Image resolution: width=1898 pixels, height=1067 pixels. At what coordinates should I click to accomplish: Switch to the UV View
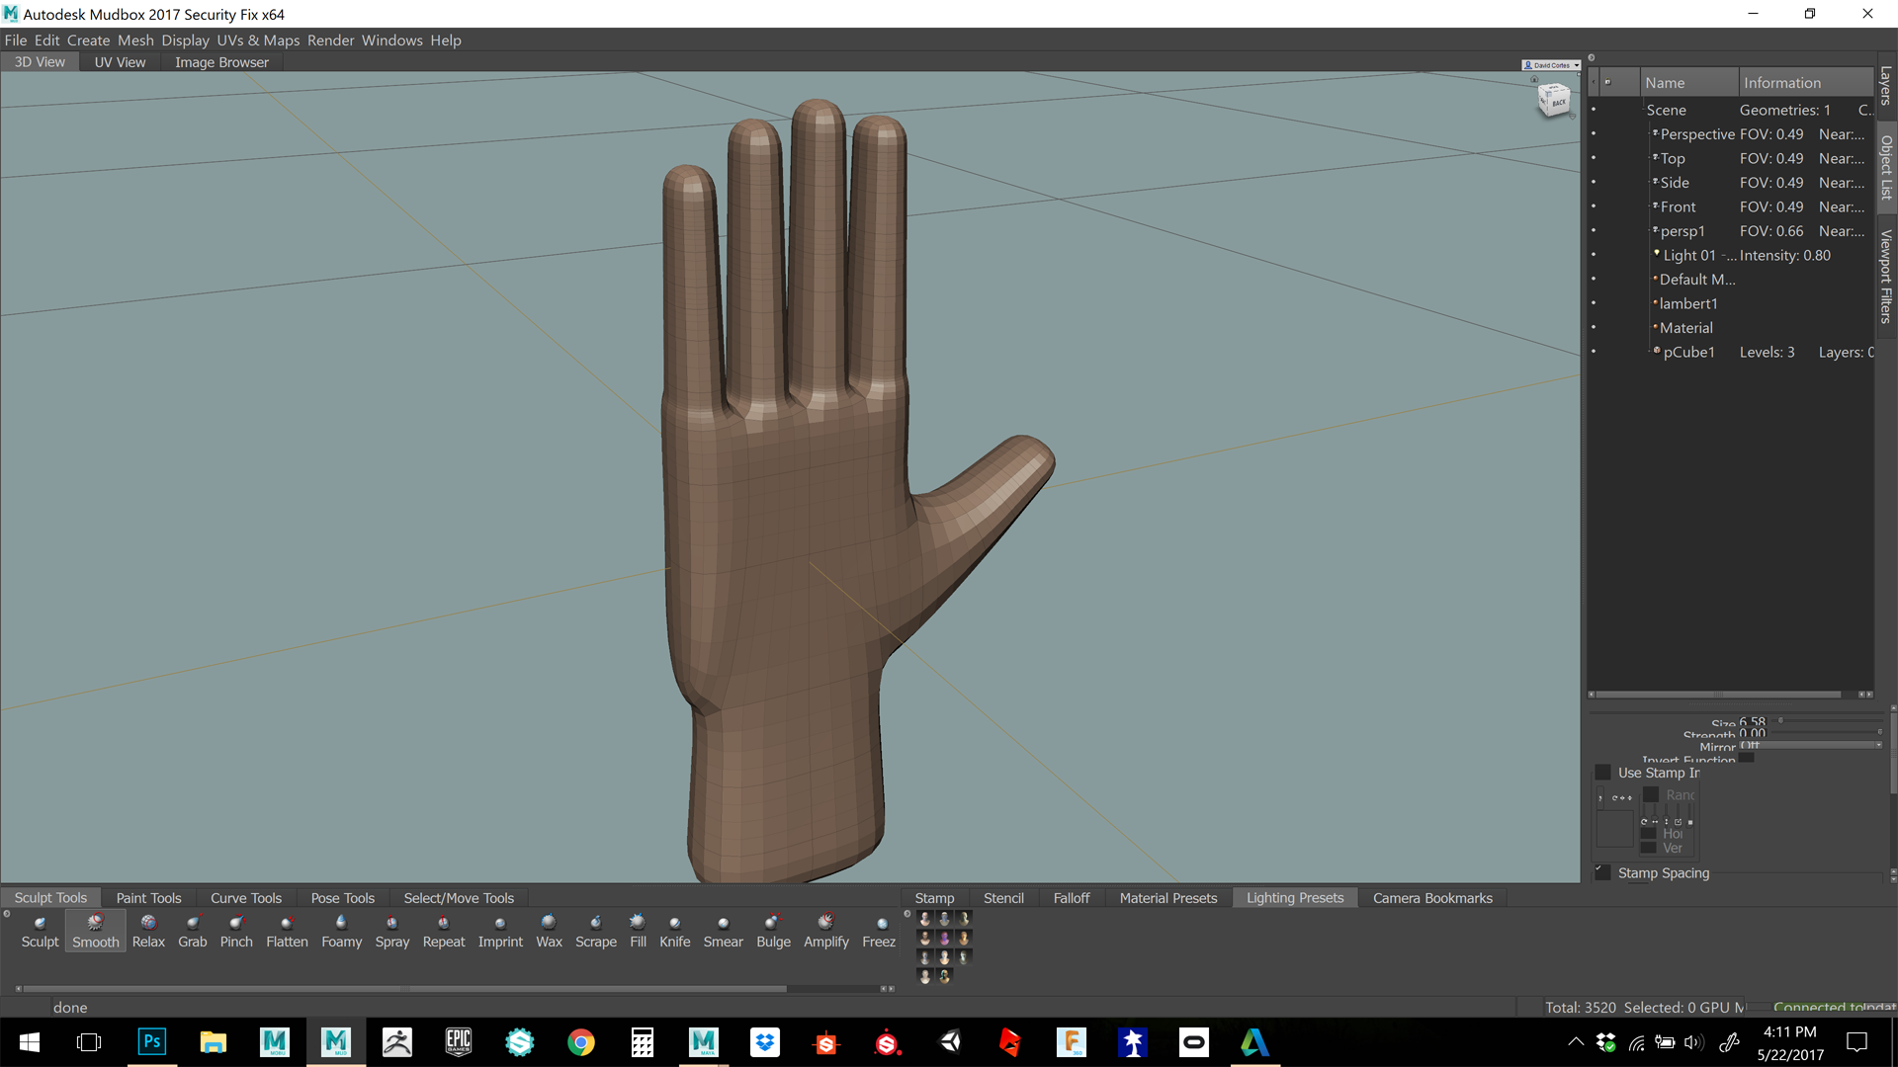tap(119, 61)
